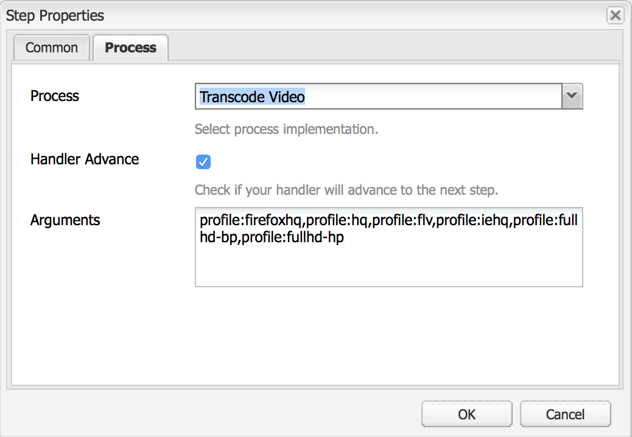Click the highlighted Transcode Video text
632x437 pixels.
(252, 97)
